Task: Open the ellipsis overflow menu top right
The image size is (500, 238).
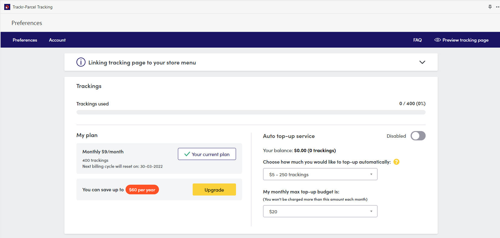Action: (497, 7)
